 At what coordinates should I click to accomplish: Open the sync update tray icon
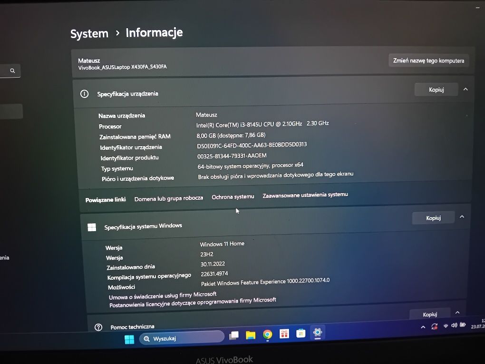434,326
